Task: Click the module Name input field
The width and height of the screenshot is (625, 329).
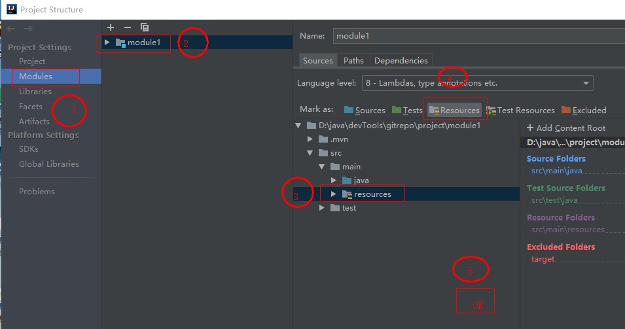Action: tap(478, 36)
